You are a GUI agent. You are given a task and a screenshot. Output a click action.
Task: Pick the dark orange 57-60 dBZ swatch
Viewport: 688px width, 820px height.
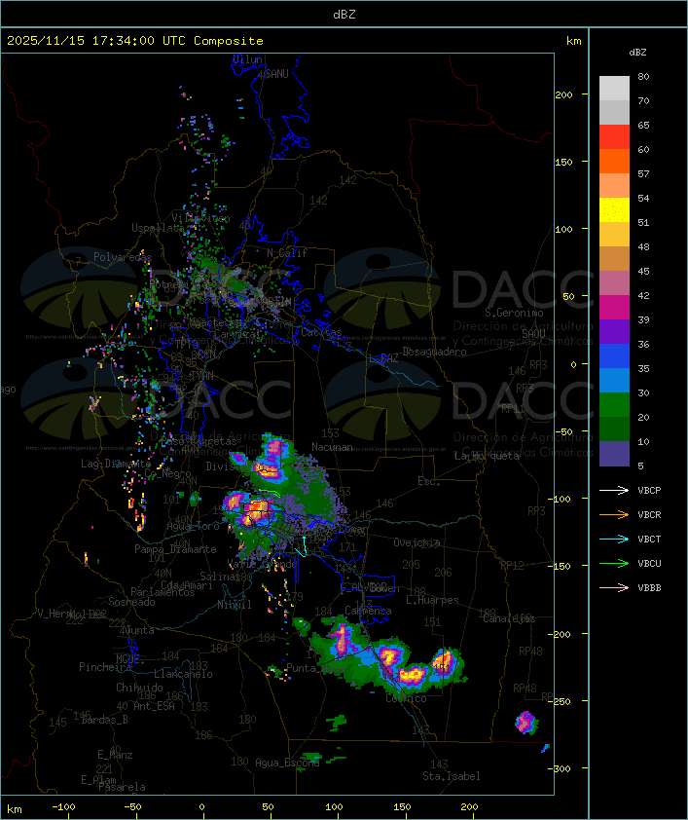(x=614, y=161)
